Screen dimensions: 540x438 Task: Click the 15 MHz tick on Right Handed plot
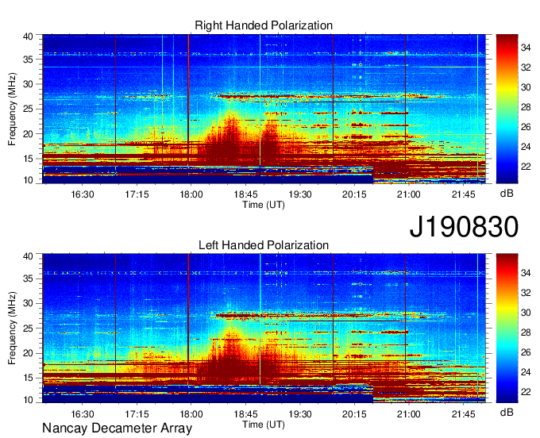pos(28,159)
